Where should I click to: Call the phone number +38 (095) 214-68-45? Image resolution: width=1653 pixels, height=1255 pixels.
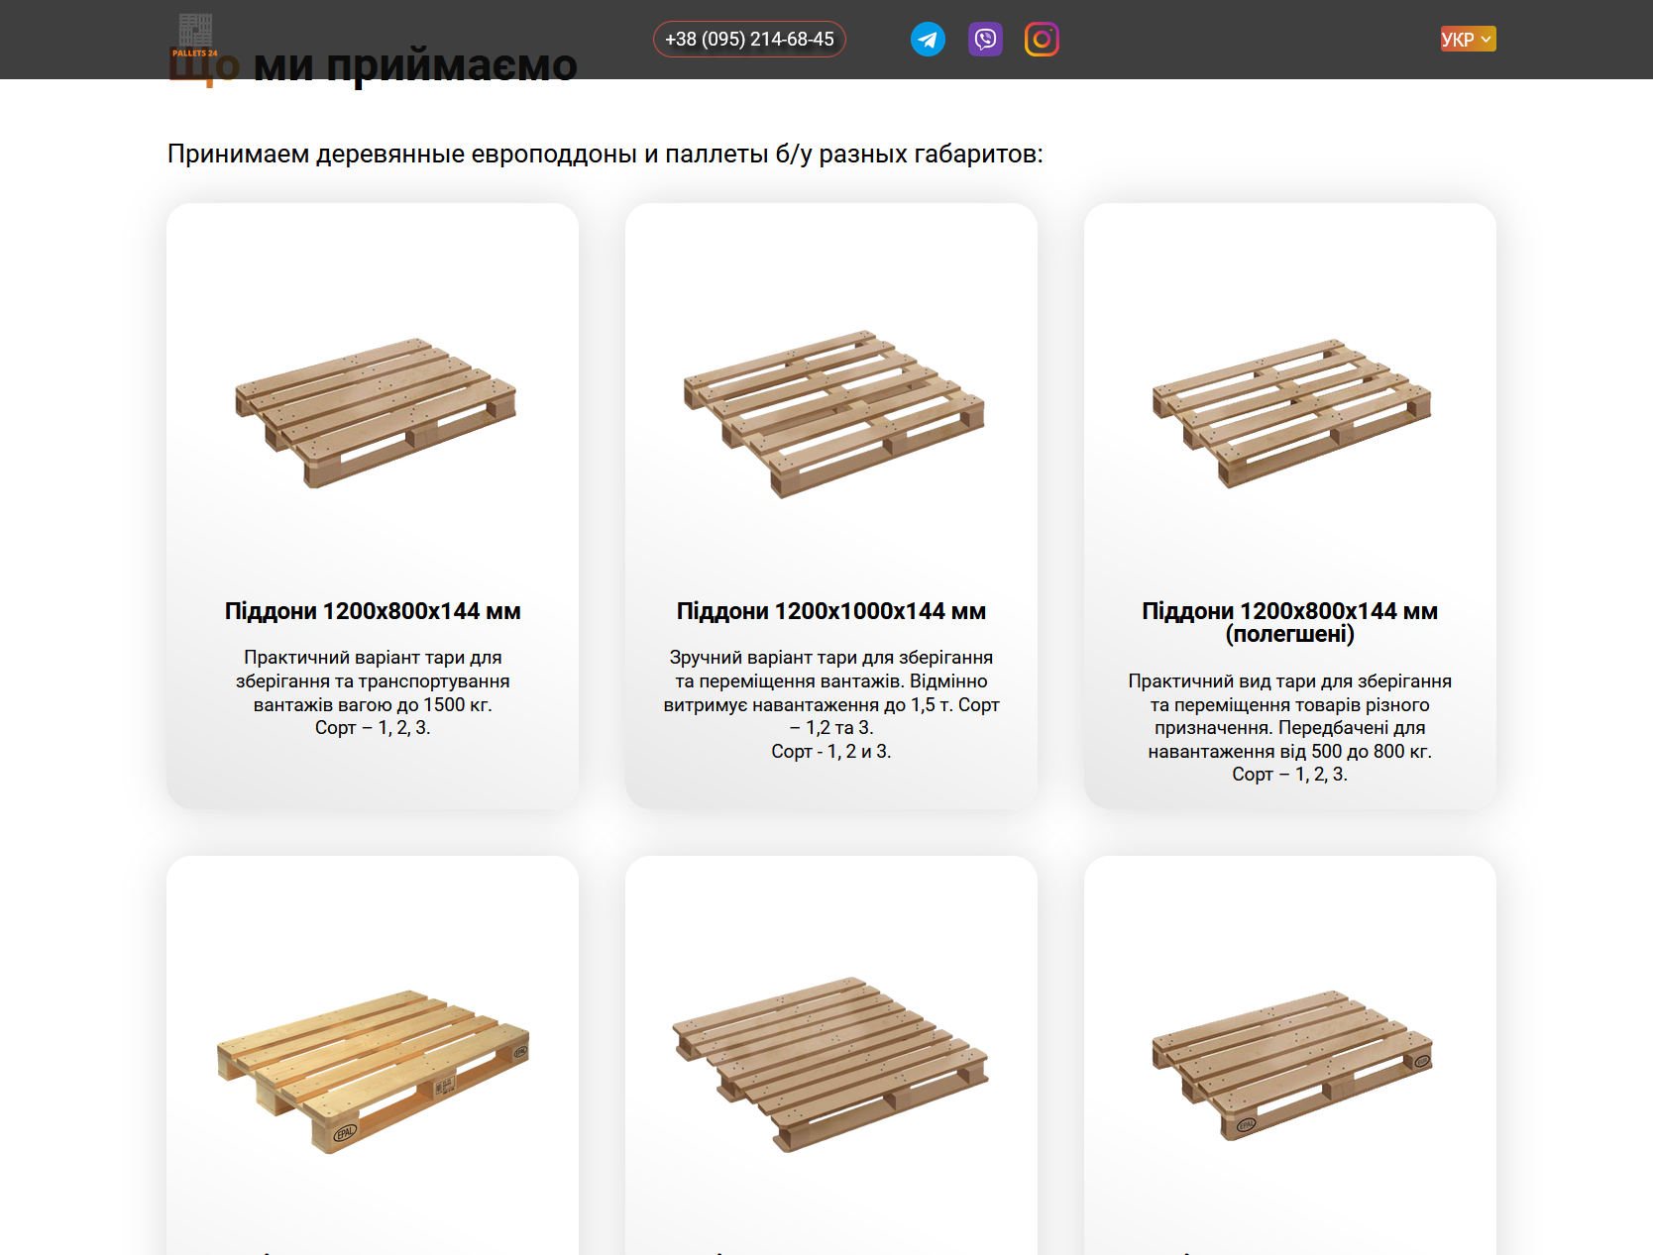[x=749, y=40]
